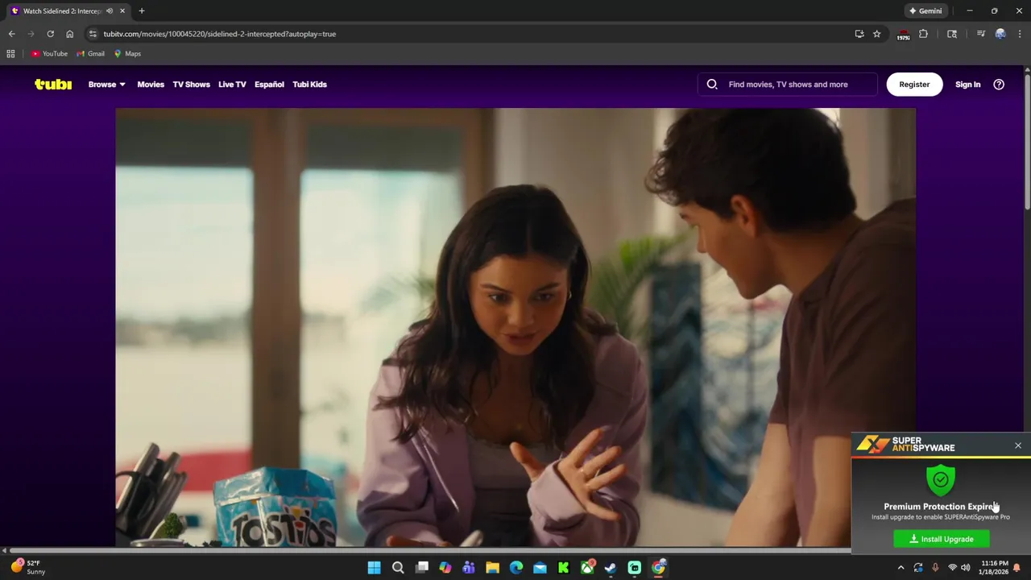The width and height of the screenshot is (1031, 580).
Task: Click the SUPERAntiSpyware logo
Action: point(905,445)
